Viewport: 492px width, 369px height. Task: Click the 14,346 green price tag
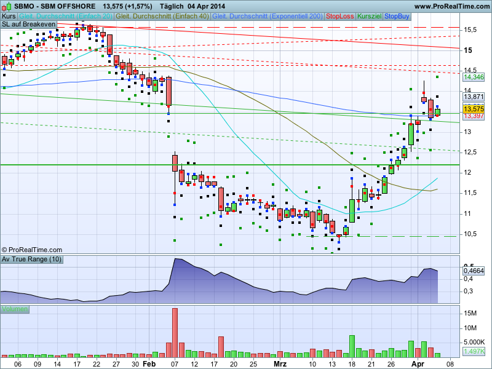[x=474, y=77]
